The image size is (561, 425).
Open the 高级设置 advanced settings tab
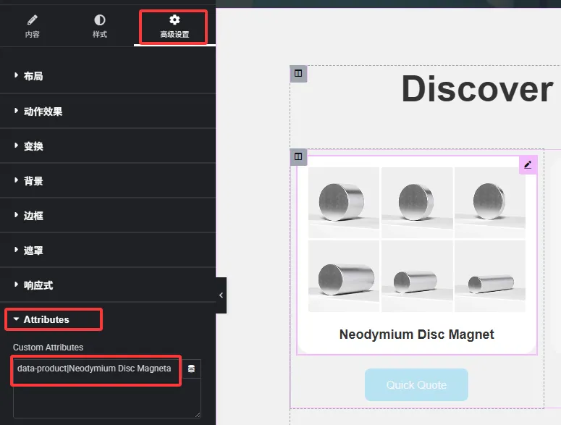point(174,26)
